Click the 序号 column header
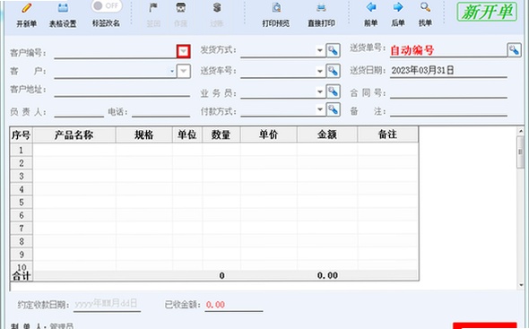The height and width of the screenshot is (329, 529). pos(22,135)
